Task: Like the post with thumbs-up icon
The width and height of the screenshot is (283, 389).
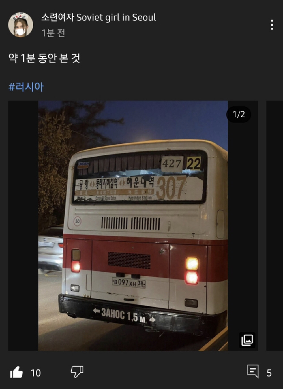Action: pyautogui.click(x=16, y=372)
